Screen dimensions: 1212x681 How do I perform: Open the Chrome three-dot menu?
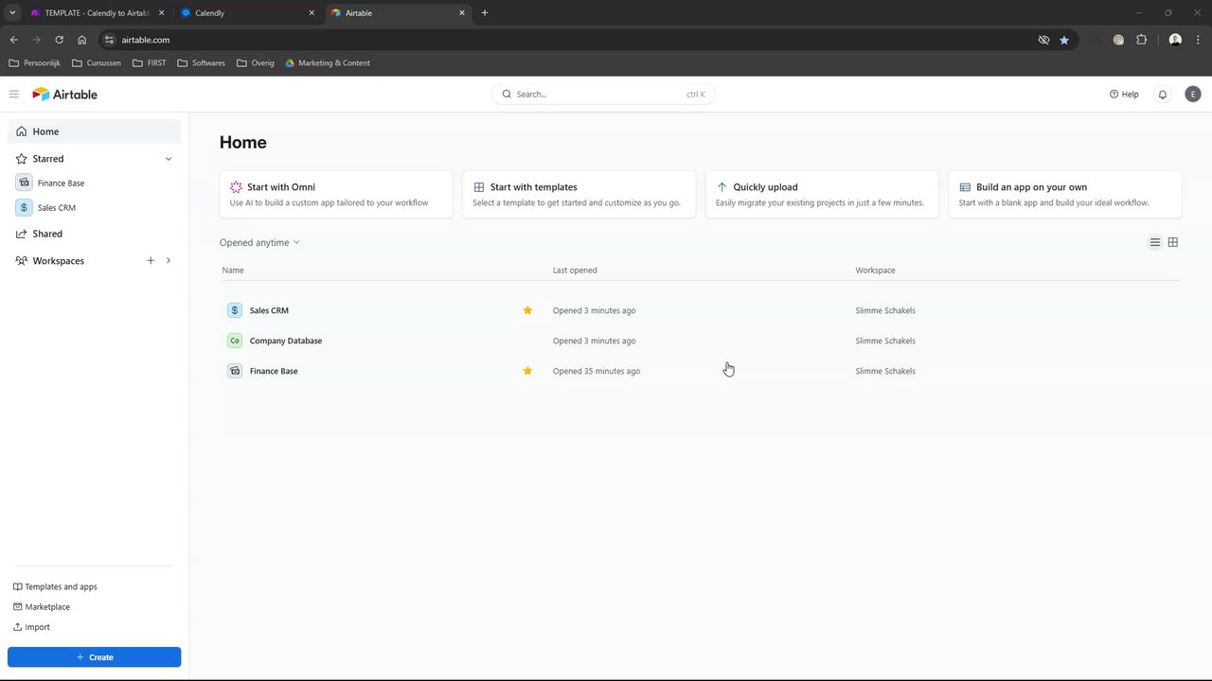click(1197, 40)
